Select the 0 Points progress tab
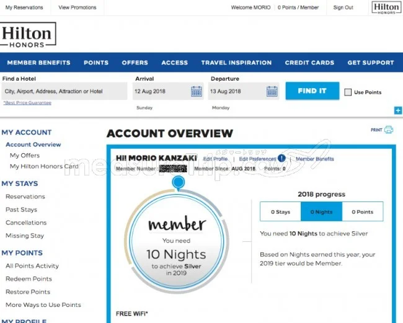The image size is (403, 323). point(363,212)
